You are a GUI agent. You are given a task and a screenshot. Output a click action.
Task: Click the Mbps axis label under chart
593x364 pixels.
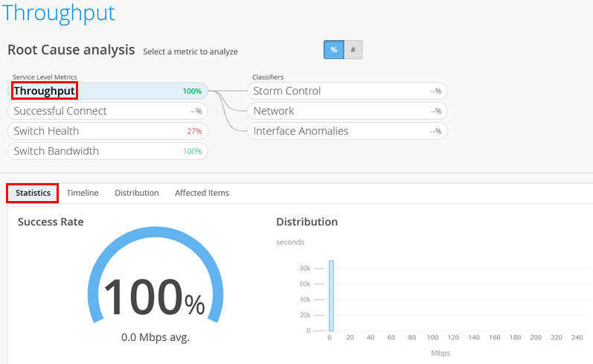(440, 353)
